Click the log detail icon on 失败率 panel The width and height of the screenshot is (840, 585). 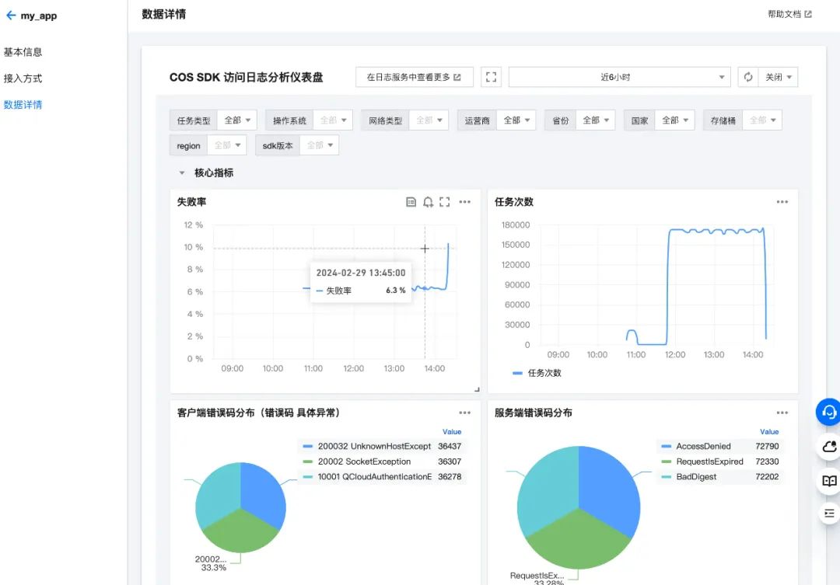point(411,201)
